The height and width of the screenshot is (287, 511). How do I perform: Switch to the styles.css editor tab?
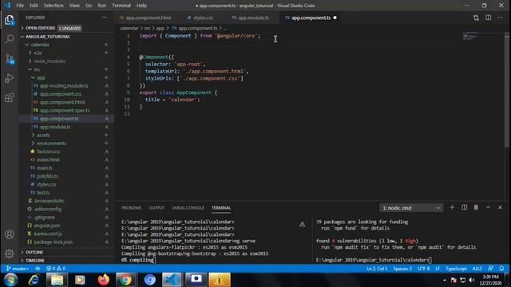click(x=202, y=18)
